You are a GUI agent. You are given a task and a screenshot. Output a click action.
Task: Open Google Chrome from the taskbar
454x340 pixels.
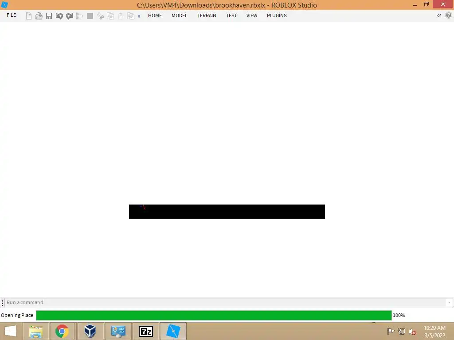click(x=62, y=331)
